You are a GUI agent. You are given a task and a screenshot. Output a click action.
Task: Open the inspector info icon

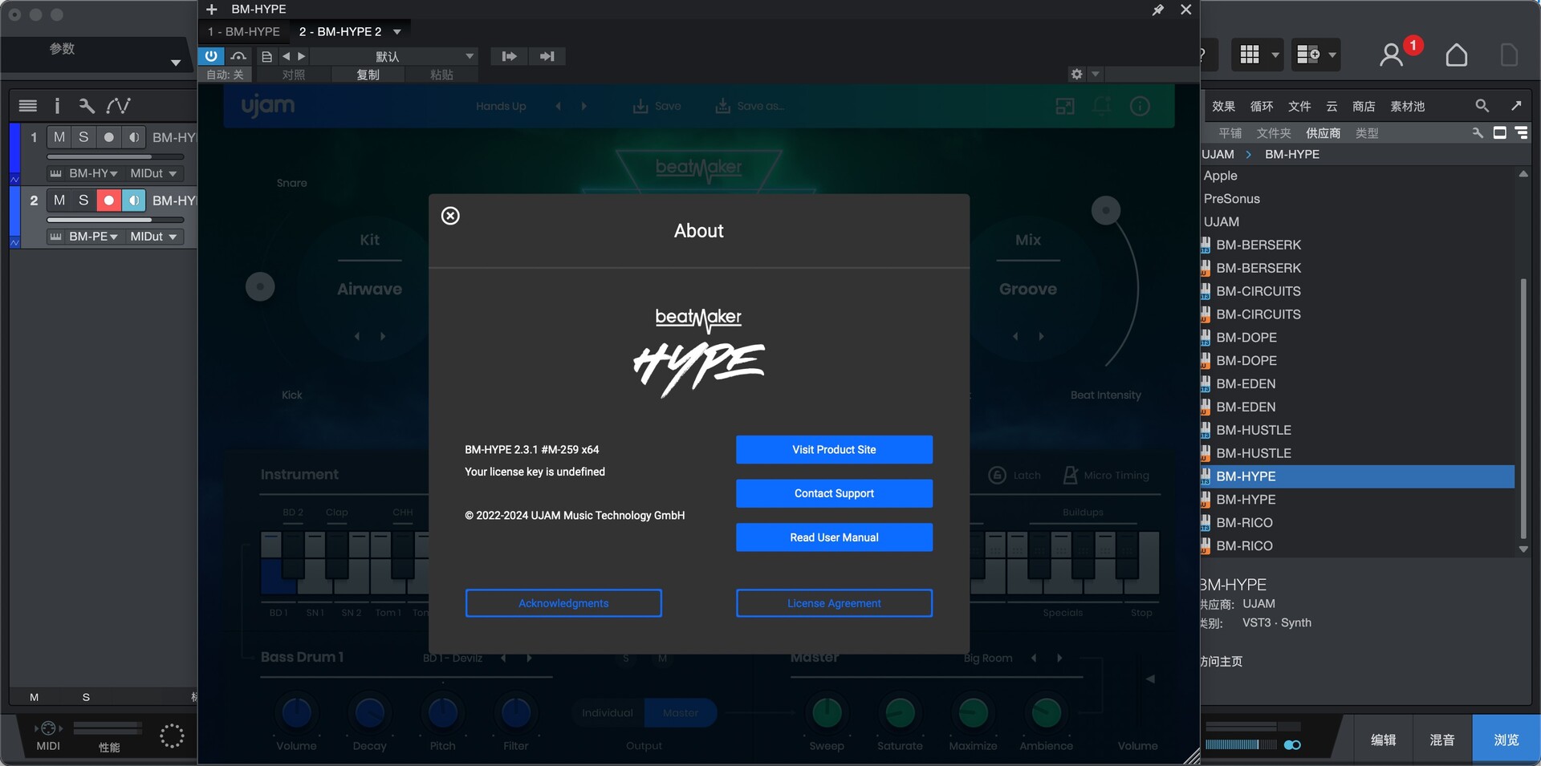[57, 105]
